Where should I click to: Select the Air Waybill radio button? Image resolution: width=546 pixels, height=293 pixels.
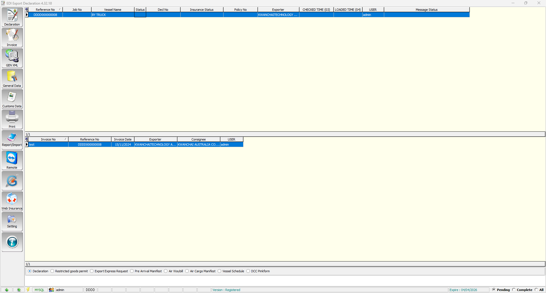pos(166,271)
